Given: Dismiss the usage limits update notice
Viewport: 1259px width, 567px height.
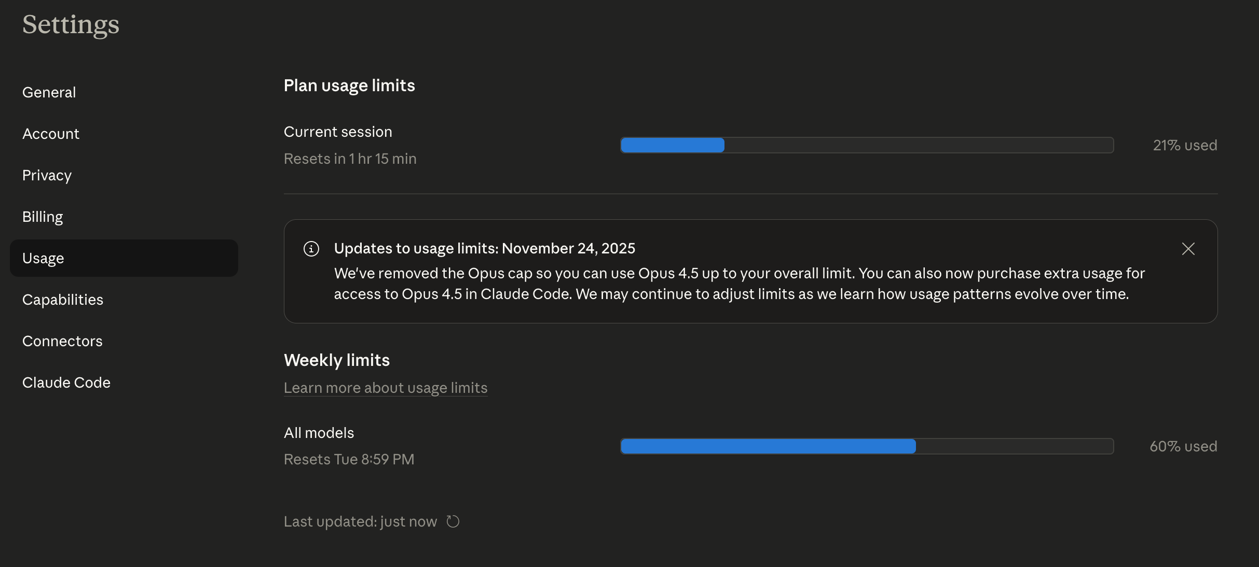Looking at the screenshot, I should pos(1188,249).
